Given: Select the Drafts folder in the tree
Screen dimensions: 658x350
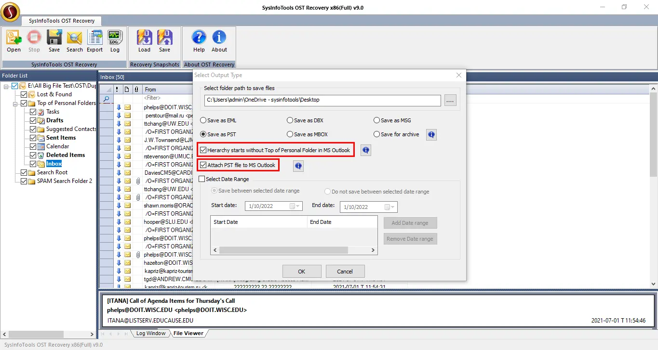Looking at the screenshot, I should [x=54, y=120].
